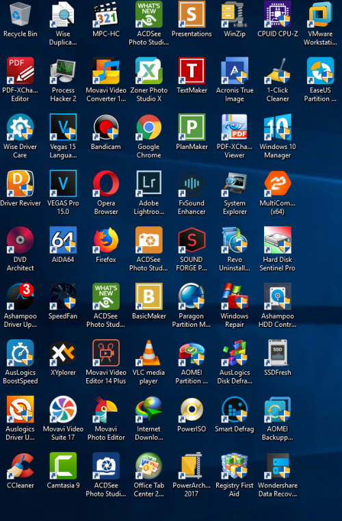Click the Opera Browser icon
The height and width of the screenshot is (521, 342).
(106, 183)
